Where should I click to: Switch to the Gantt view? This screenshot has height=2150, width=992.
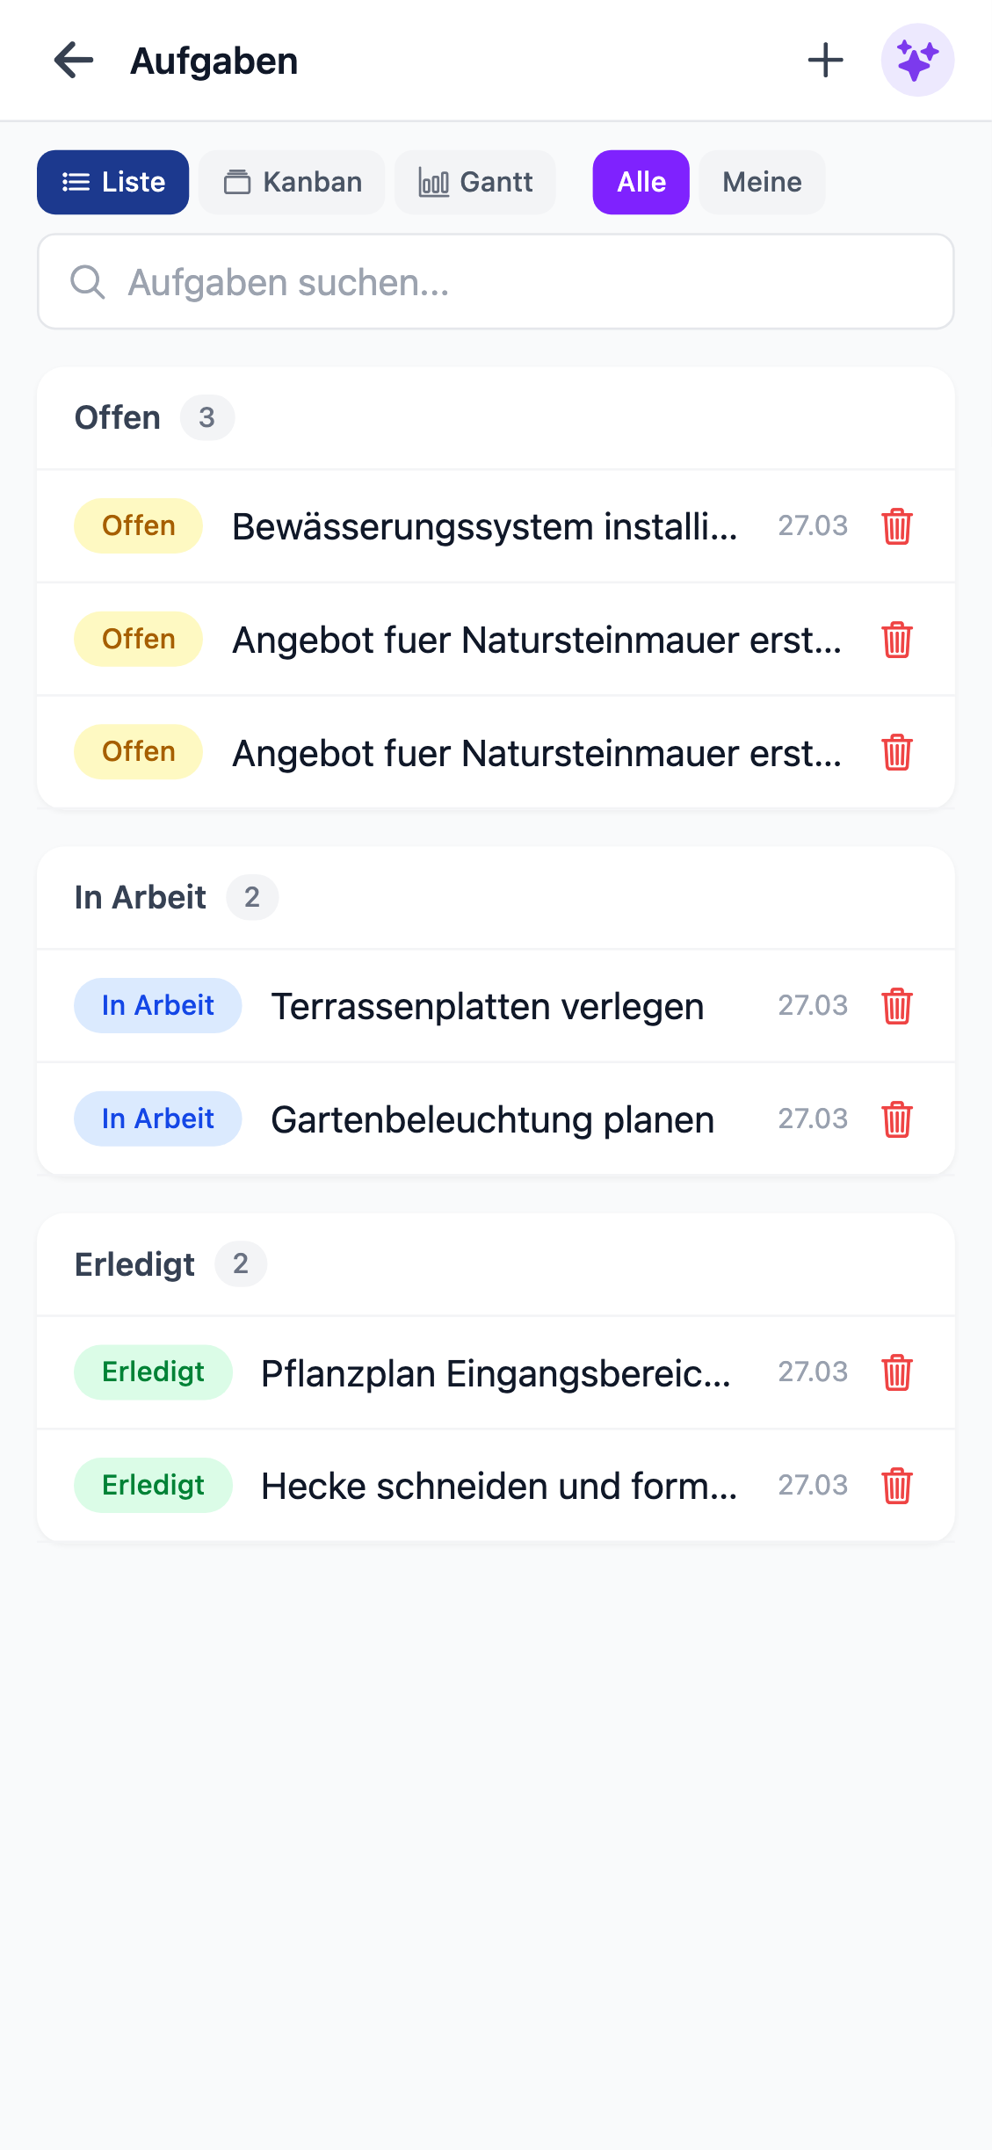click(475, 182)
